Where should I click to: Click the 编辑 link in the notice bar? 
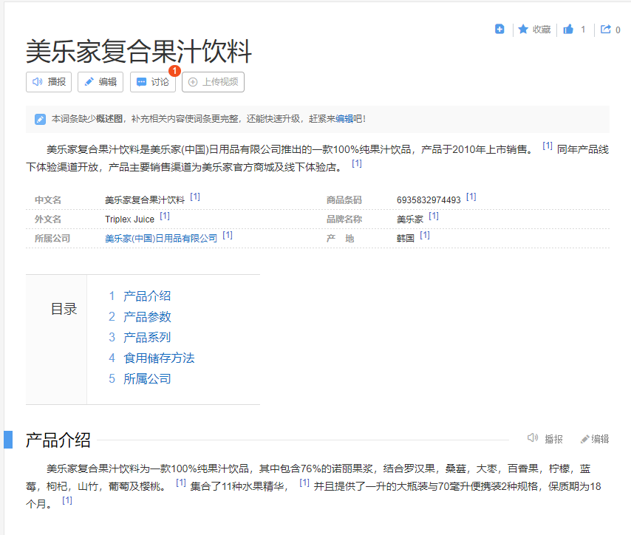click(x=344, y=119)
